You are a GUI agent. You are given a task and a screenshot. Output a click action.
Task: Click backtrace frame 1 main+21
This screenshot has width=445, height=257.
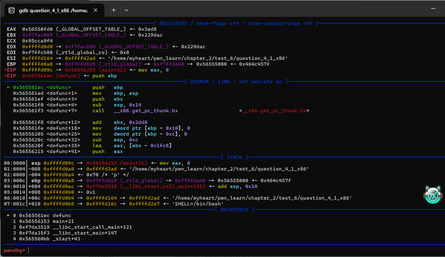43,221
